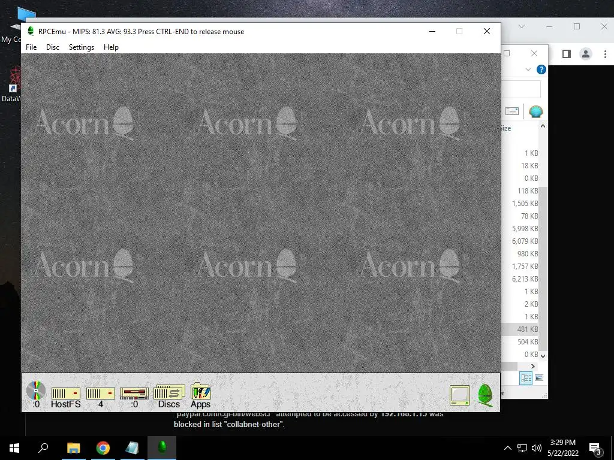
Task: Open the notification center icon
Action: pos(595,449)
